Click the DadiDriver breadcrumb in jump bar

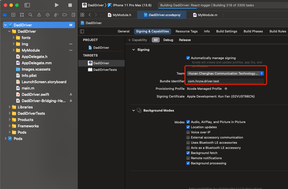[x=91, y=23]
